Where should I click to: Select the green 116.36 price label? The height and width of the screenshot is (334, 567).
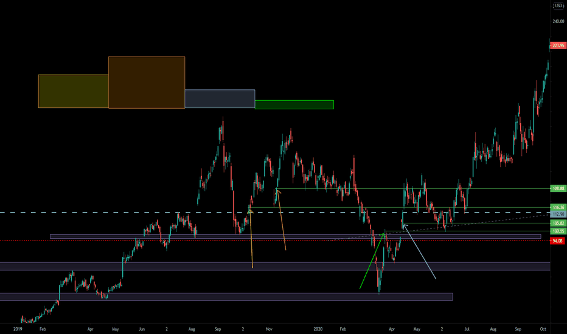[x=558, y=207]
